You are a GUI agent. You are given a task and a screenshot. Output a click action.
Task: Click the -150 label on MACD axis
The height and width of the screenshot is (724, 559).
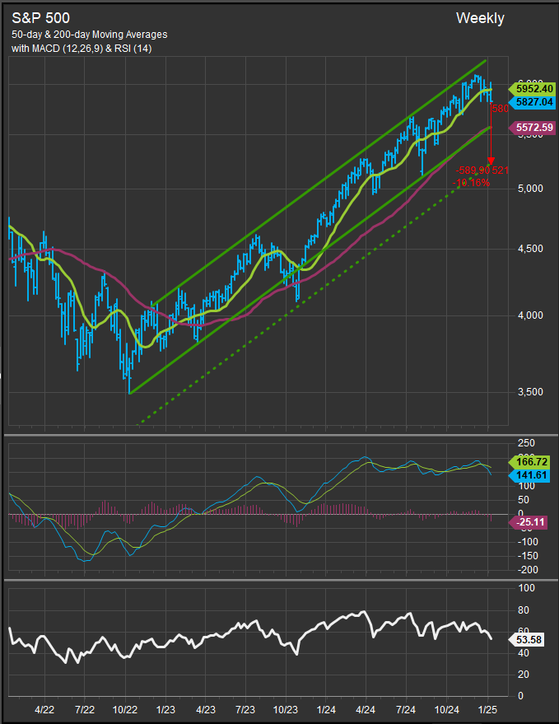pos(527,556)
